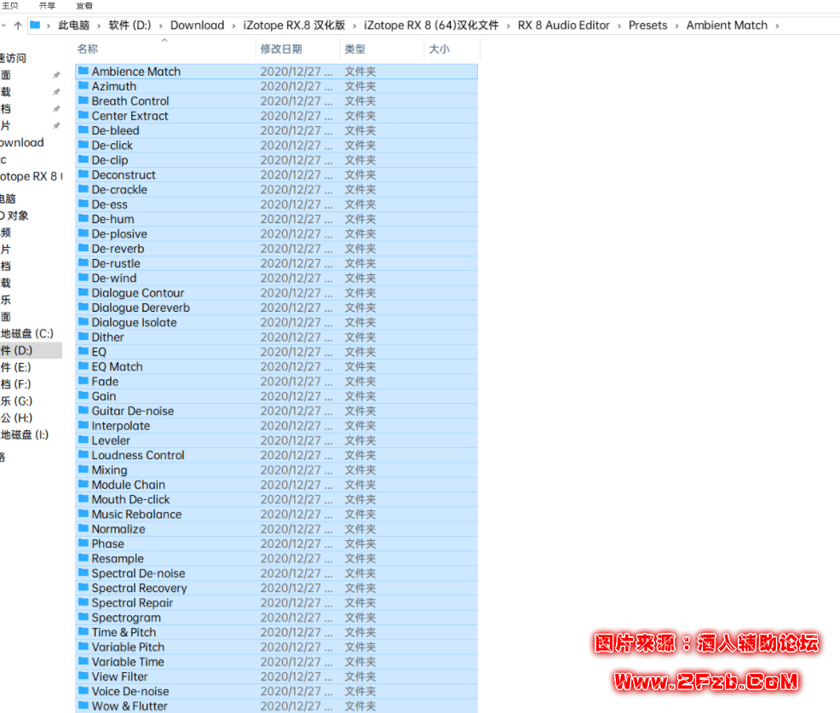The height and width of the screenshot is (713, 840).
Task: Select Guitar De-noise folder name
Action: click(x=132, y=411)
